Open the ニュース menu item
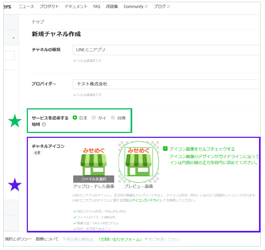 (x=26, y=7)
